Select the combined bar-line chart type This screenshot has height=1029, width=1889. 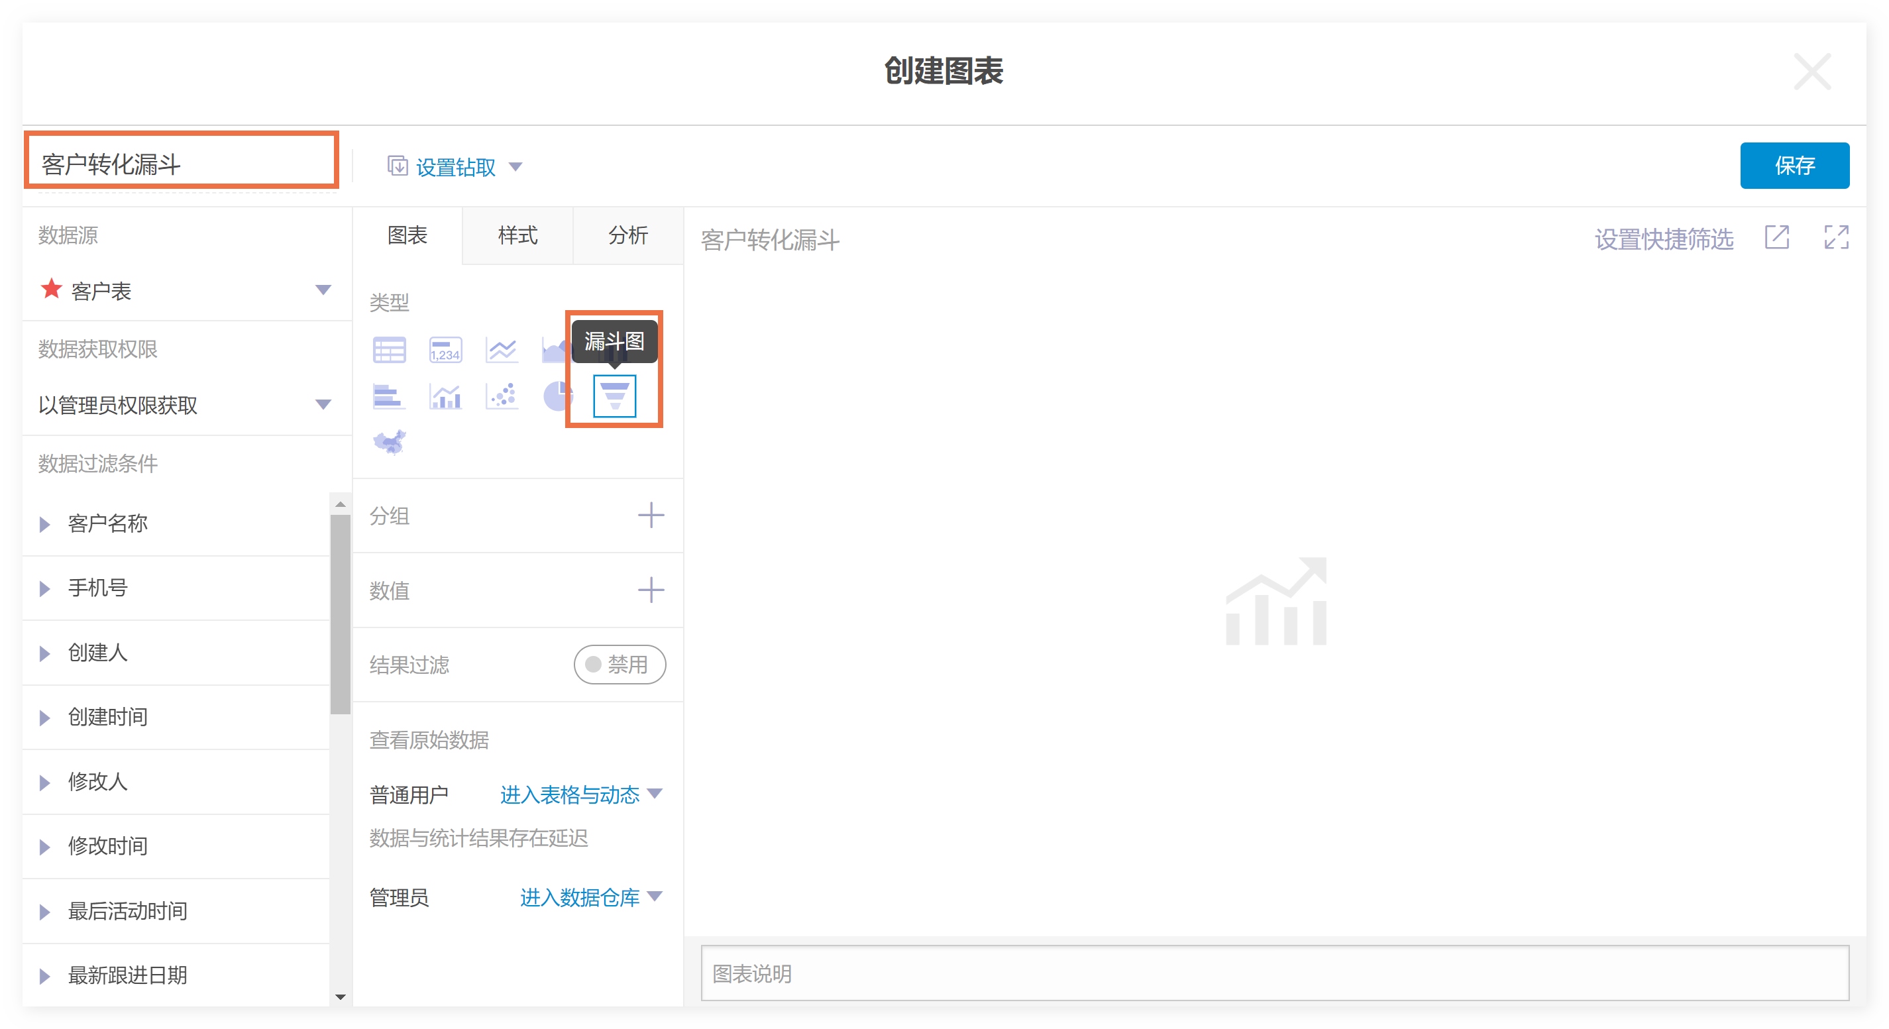pos(445,396)
